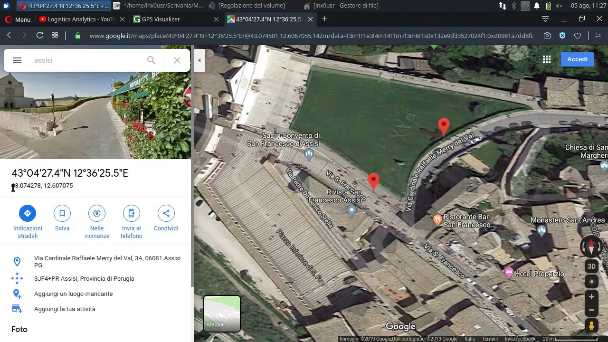Click the Ristorante Bar San Francesco marker
This screenshot has height=342, width=608.
437,220
